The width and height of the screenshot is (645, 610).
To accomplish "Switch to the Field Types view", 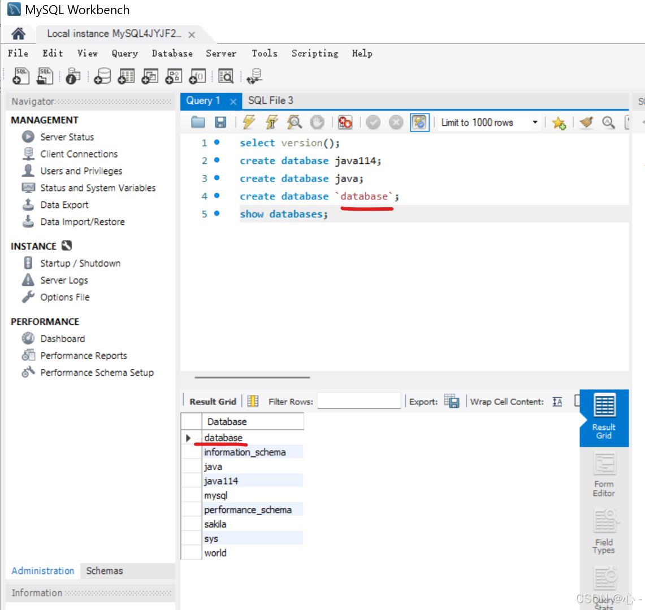I will [x=604, y=532].
